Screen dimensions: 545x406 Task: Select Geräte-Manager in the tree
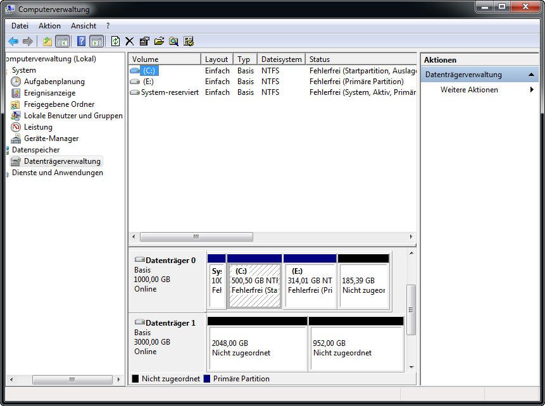coord(51,138)
